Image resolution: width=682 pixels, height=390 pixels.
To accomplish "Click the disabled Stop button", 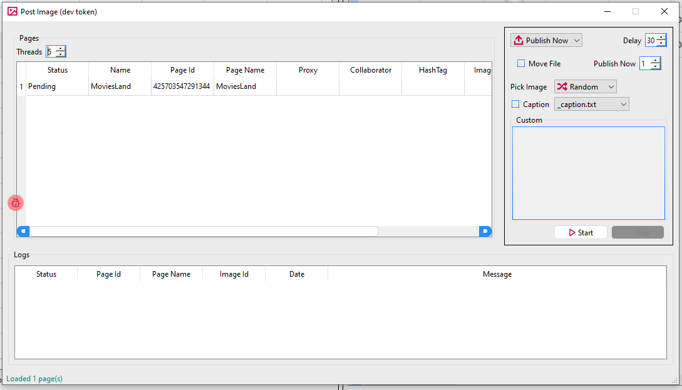I will click(x=638, y=232).
